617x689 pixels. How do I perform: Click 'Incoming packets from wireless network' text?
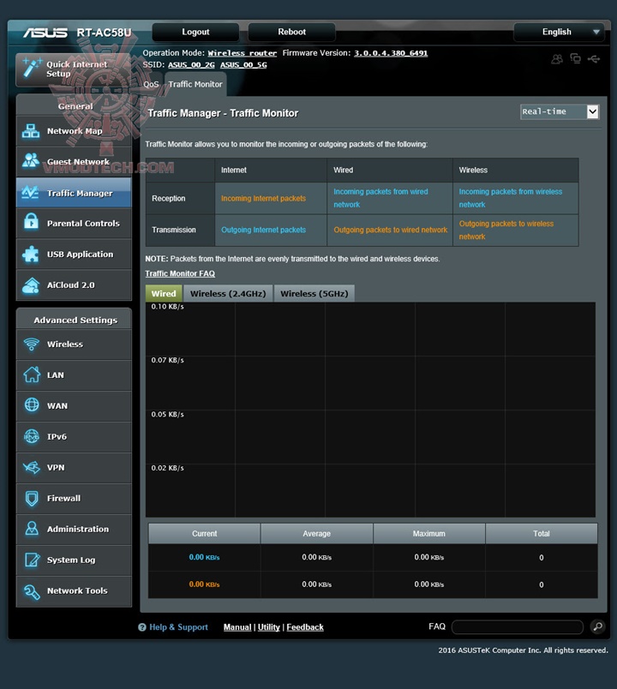coord(511,198)
